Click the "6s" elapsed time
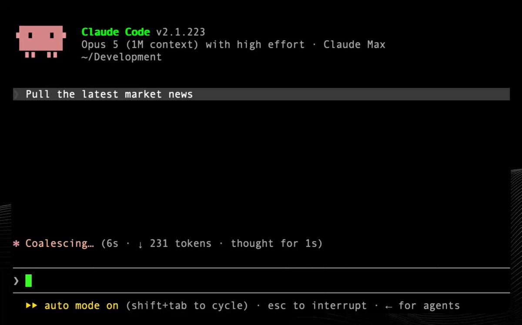The width and height of the screenshot is (522, 325). coord(112,244)
